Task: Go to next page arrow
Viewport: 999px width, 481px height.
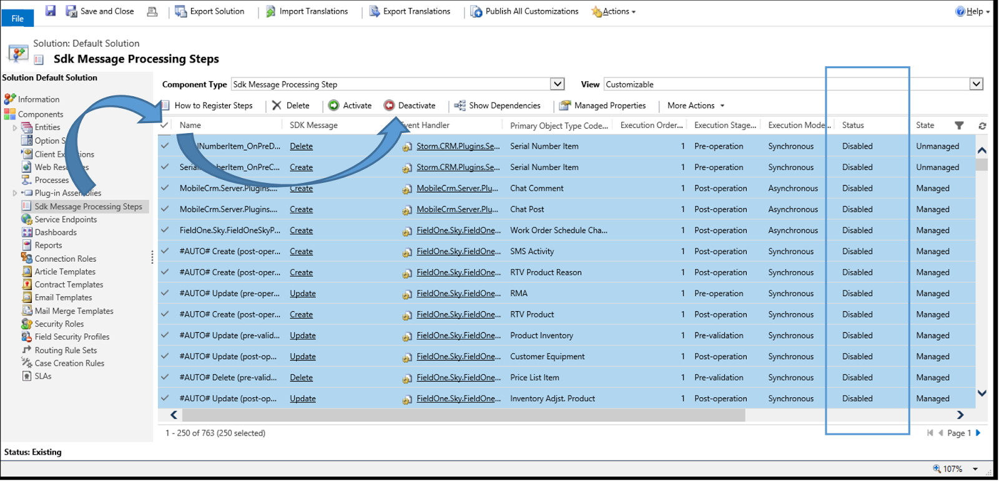Action: click(978, 433)
